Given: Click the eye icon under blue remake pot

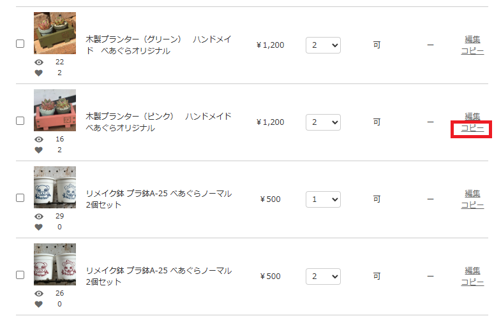Looking at the screenshot, I should pos(39,216).
